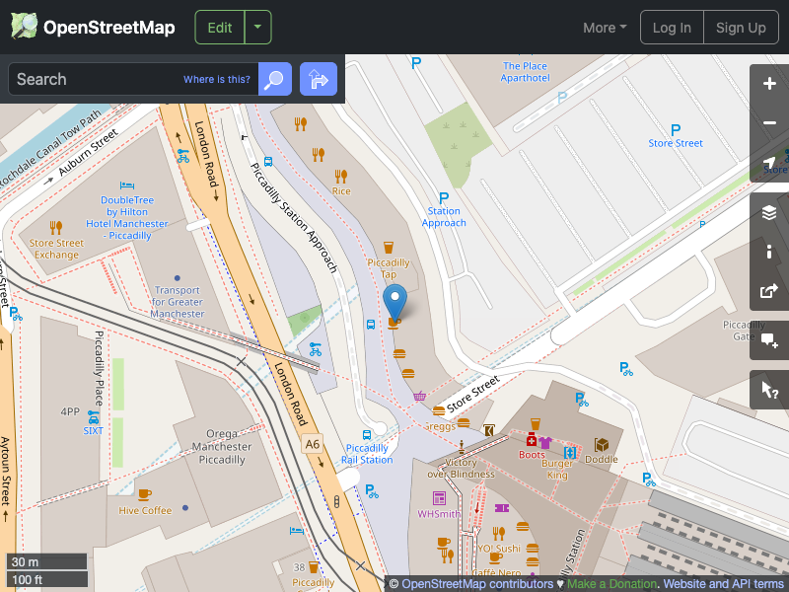The height and width of the screenshot is (592, 789).
Task: Expand editor options next to Edit
Action: coord(256,28)
